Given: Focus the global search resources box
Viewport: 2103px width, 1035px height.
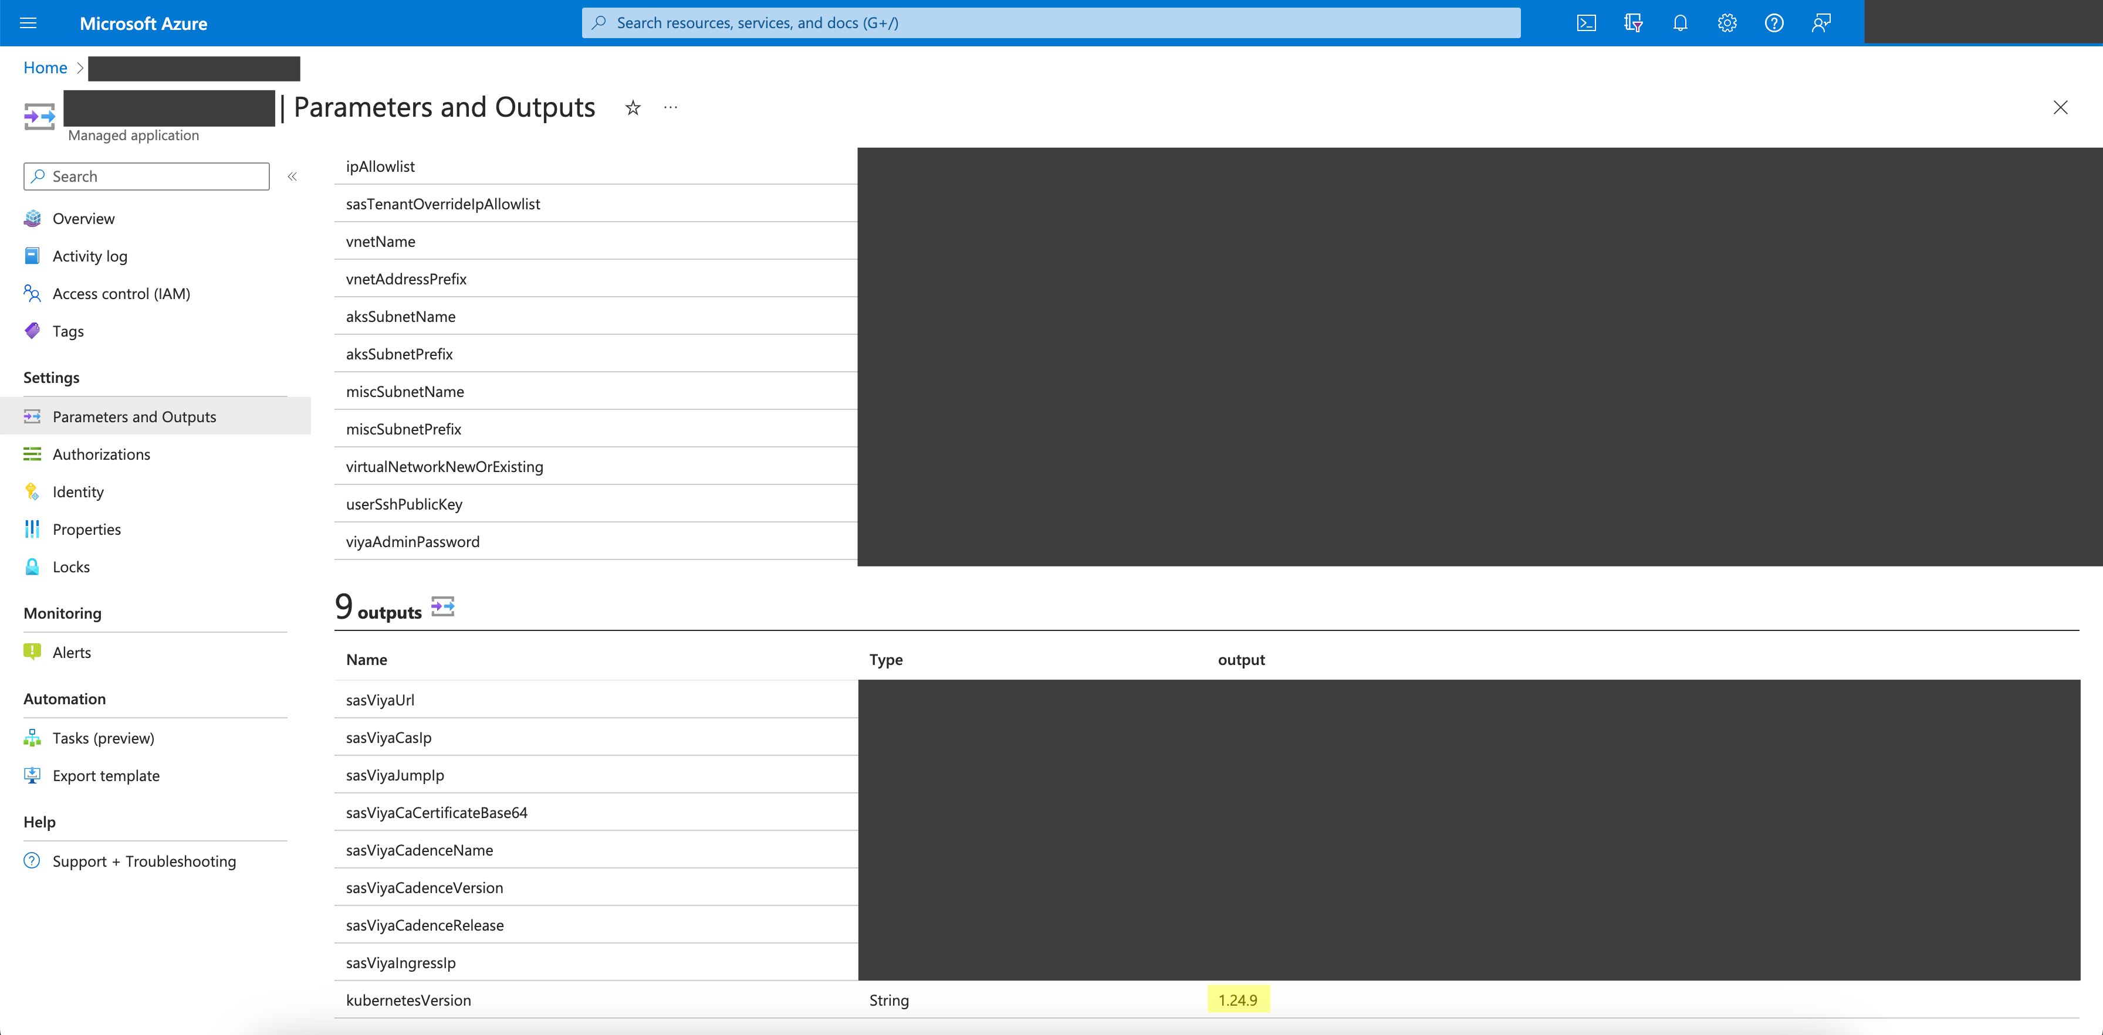Looking at the screenshot, I should (x=1050, y=23).
